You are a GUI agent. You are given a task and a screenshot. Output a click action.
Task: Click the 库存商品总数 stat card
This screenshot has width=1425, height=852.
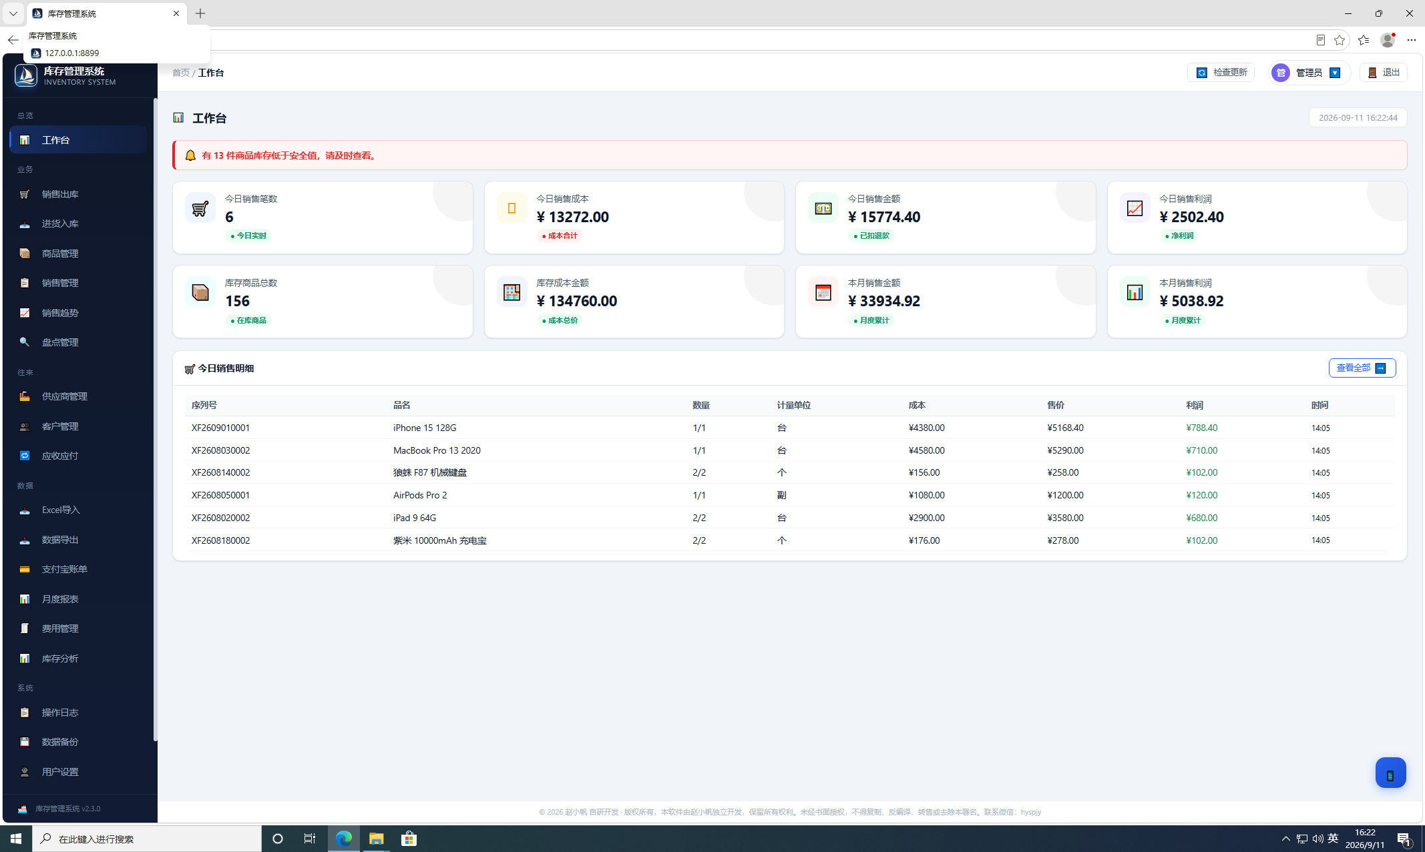click(x=323, y=302)
